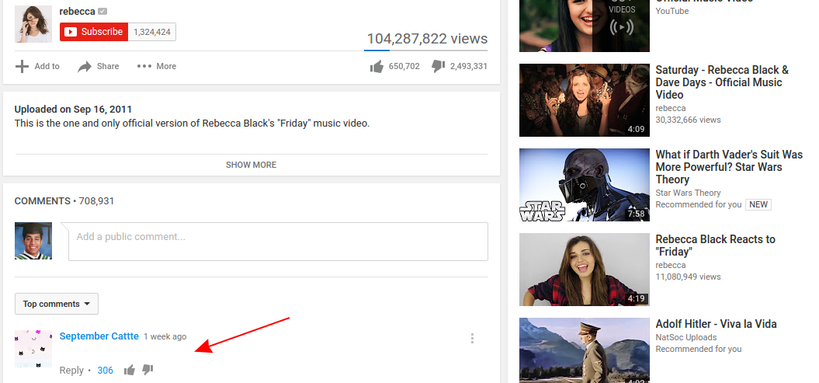Click the 1,324,424 subscriber count
This screenshot has width=819, height=383.
[152, 32]
